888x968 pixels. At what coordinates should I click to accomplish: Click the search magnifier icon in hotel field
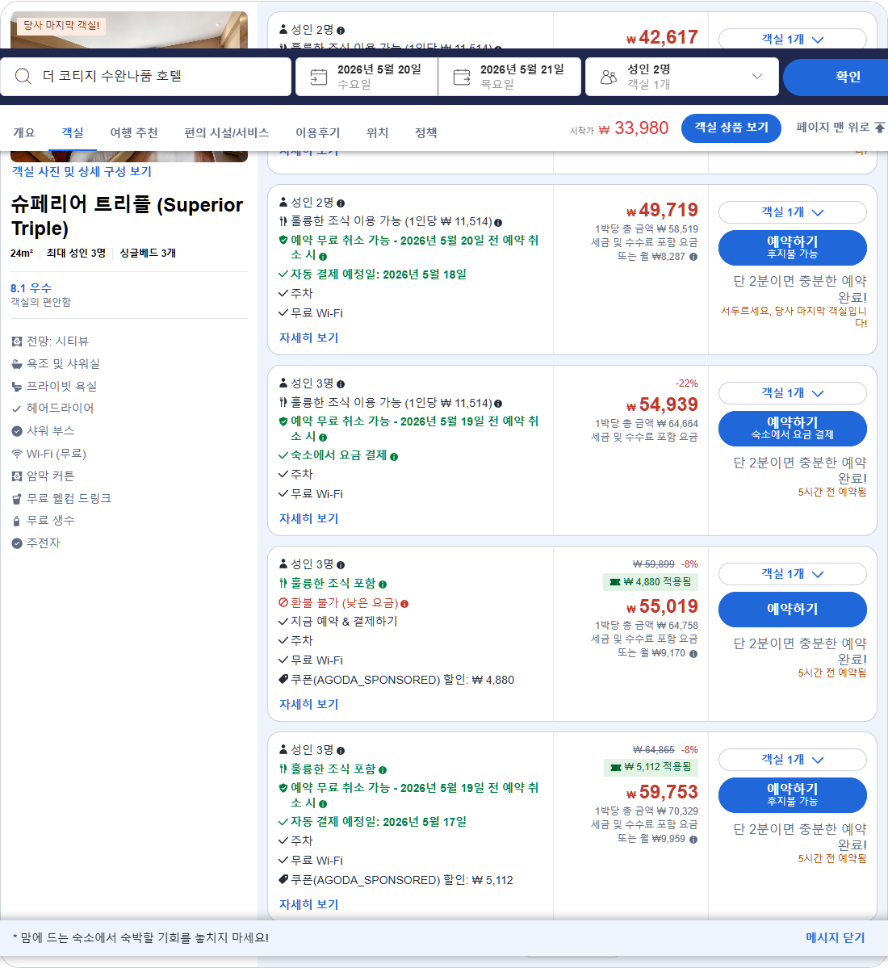[23, 77]
